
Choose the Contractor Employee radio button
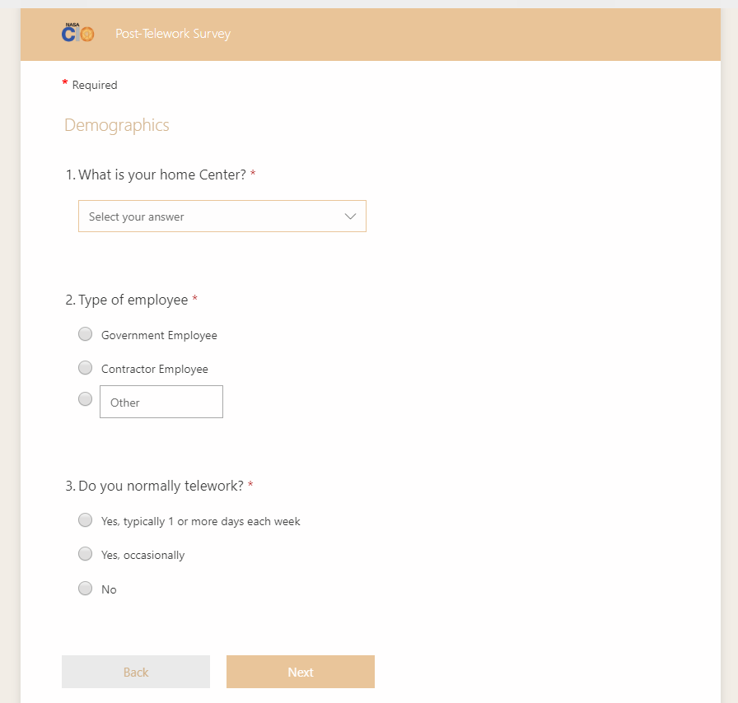point(85,368)
